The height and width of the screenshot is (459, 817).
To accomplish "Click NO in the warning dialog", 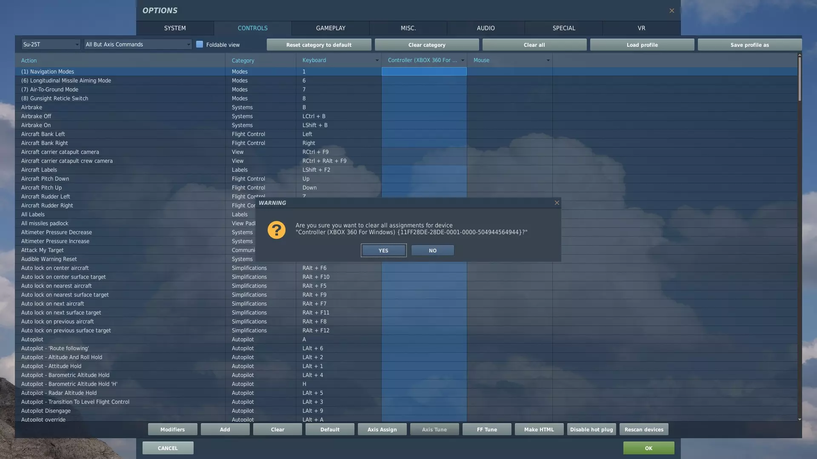I will [x=432, y=251].
